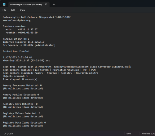Image resolution: width=155 pixels, height=136 pixels.
Task: Click the Registry Keys Detected line
Action: coord(20,104)
